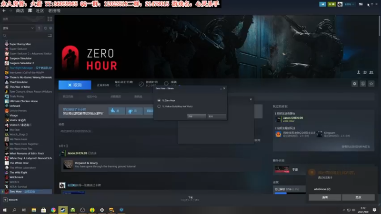Open account avatar in title bar
This screenshot has height=214, width=381.
click(x=340, y=4)
